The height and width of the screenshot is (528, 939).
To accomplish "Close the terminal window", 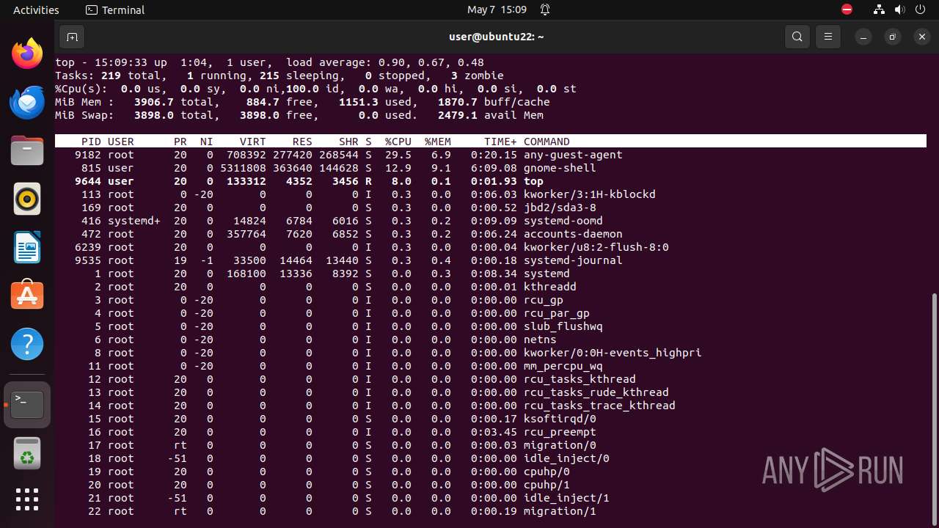I will tap(922, 37).
